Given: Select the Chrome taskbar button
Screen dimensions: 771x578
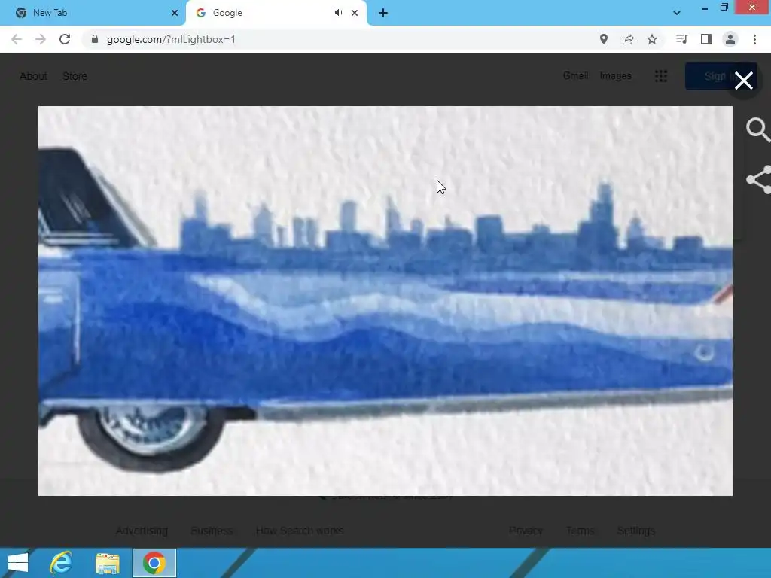Looking at the screenshot, I should (x=154, y=563).
